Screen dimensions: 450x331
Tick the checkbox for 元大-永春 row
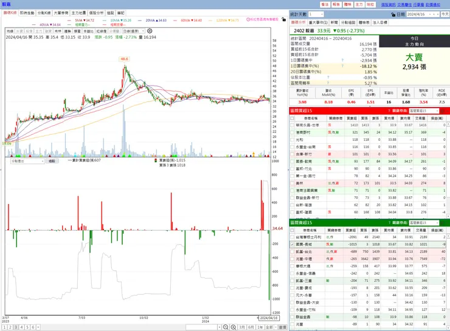click(x=292, y=295)
